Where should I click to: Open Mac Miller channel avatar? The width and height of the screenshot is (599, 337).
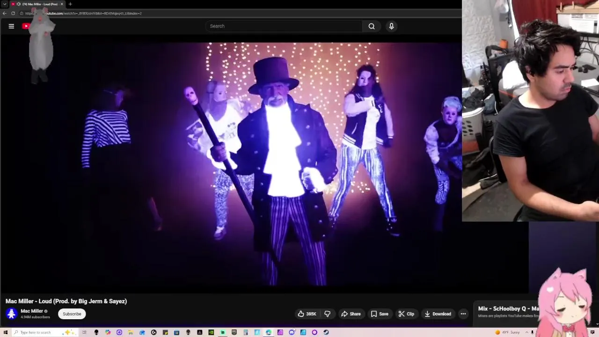point(12,314)
